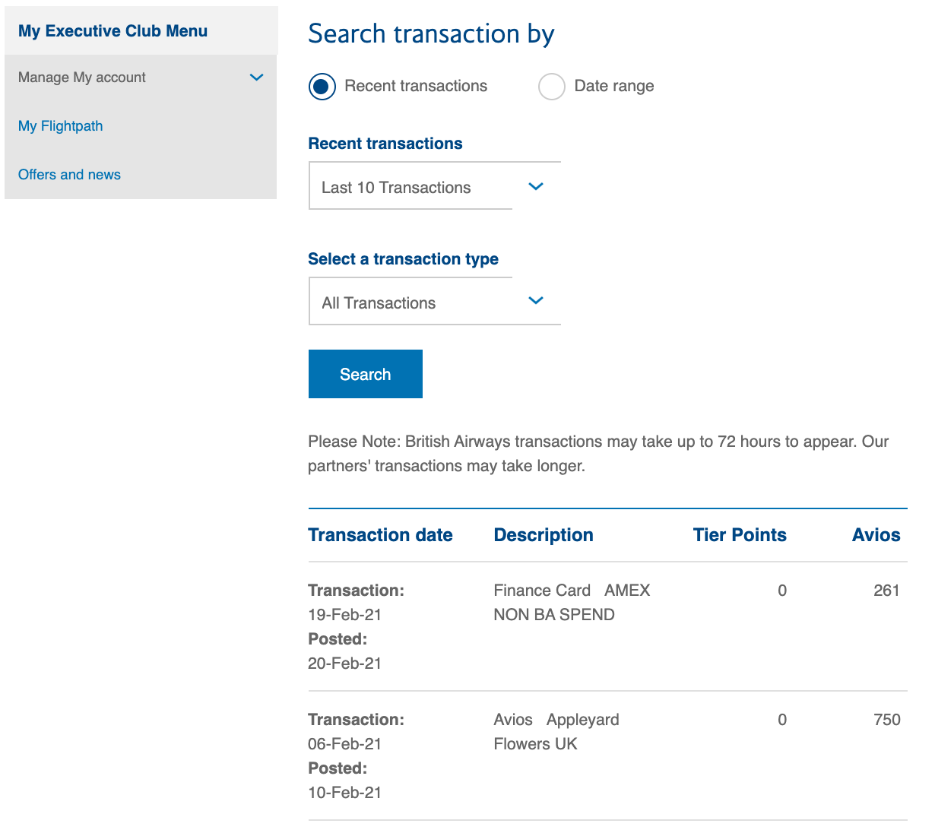This screenshot has width=935, height=833.
Task: Click the Transaction date column header
Action: pos(380,535)
